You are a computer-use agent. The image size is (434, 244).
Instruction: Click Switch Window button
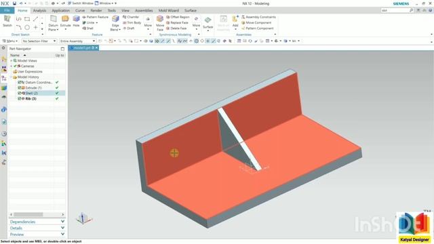80,3
